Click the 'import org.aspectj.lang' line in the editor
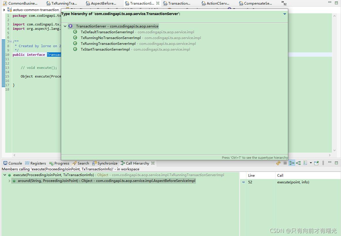Image resolution: width=341 pixels, height=236 pixels. (x=36, y=29)
